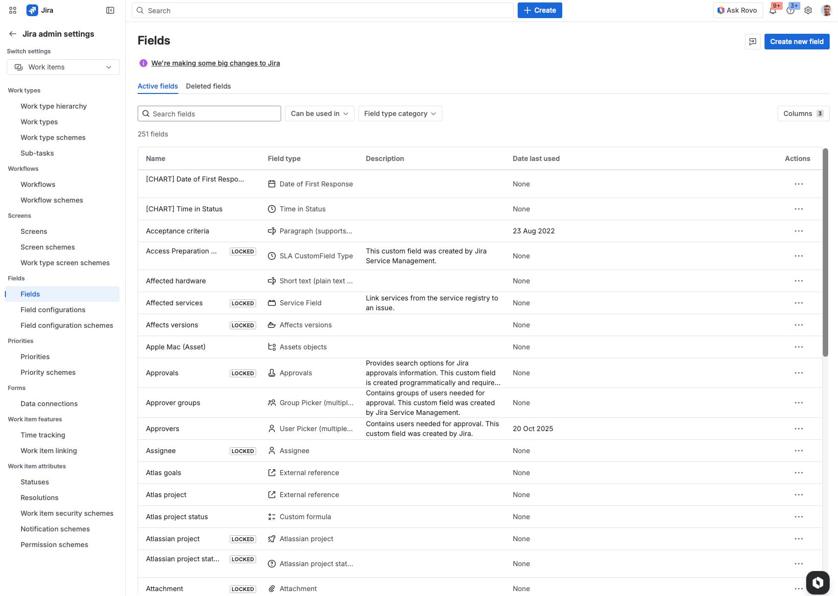838x596 pixels.
Task: Open the app switcher grid icon
Action: pos(13,10)
